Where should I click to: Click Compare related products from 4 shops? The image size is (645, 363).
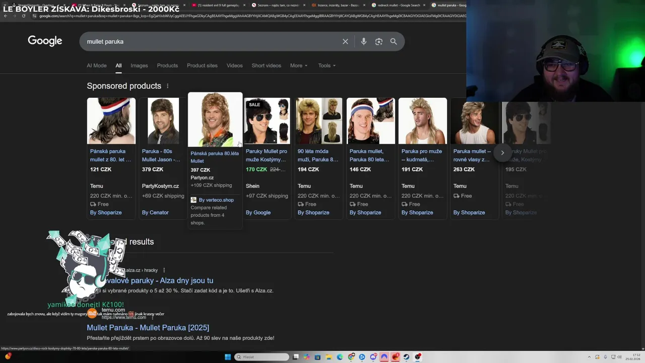[209, 215]
